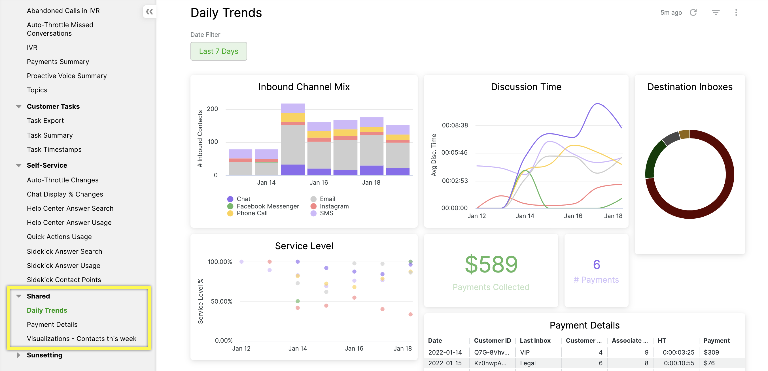The height and width of the screenshot is (371, 768).
Task: Select Daily Trends from Shared menu
Action: pos(47,309)
